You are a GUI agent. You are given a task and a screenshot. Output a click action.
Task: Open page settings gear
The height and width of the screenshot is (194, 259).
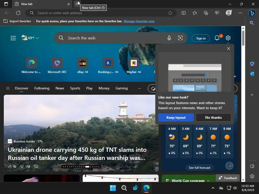(x=228, y=38)
